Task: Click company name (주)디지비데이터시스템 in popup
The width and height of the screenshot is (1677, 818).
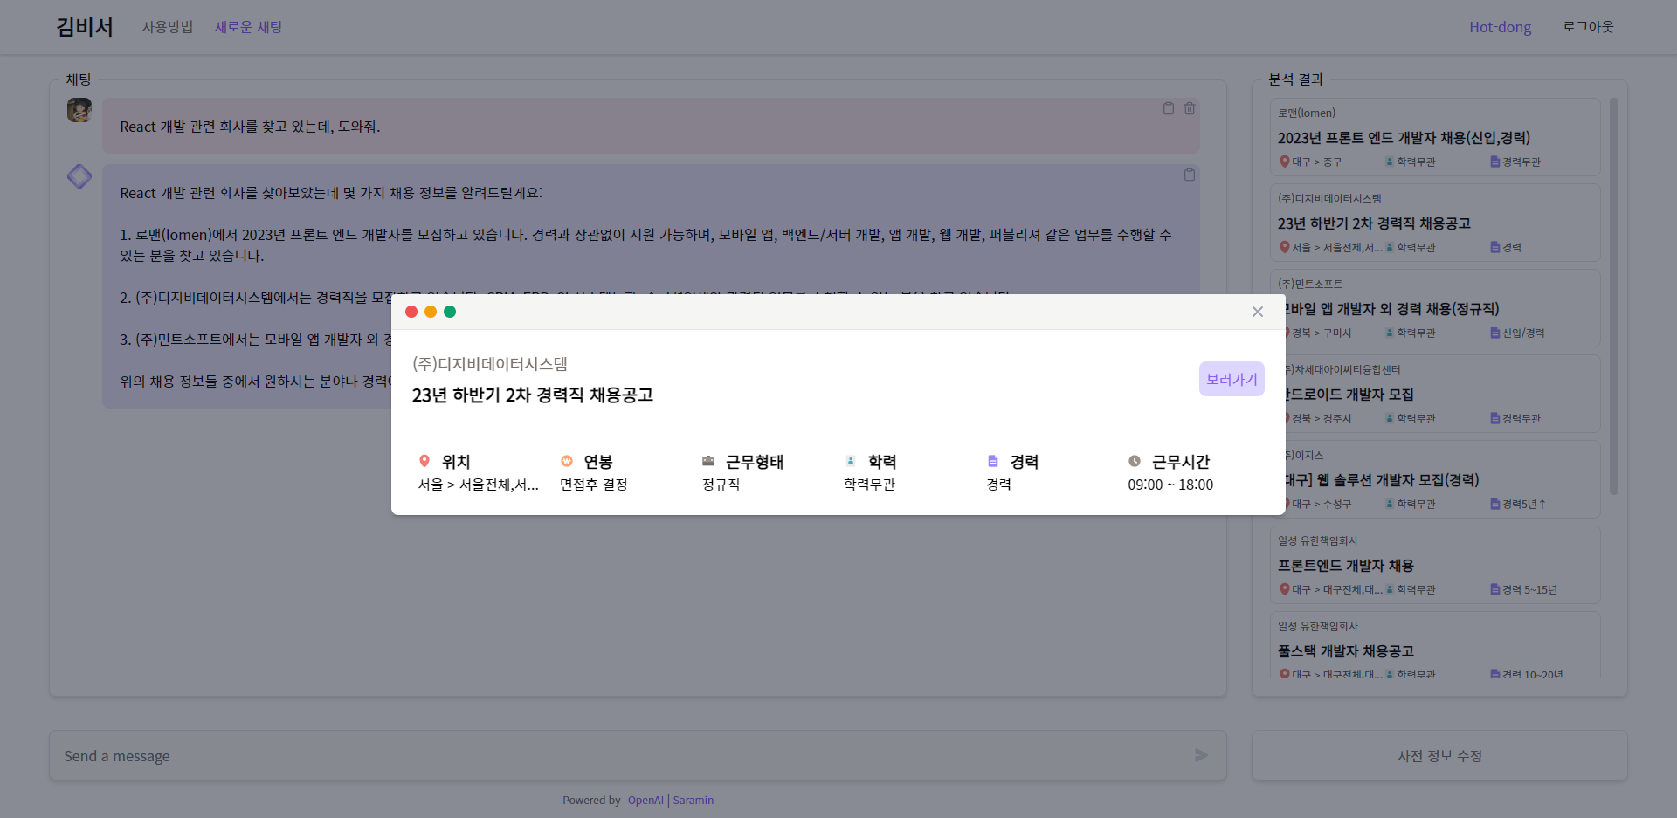Action: click(490, 364)
